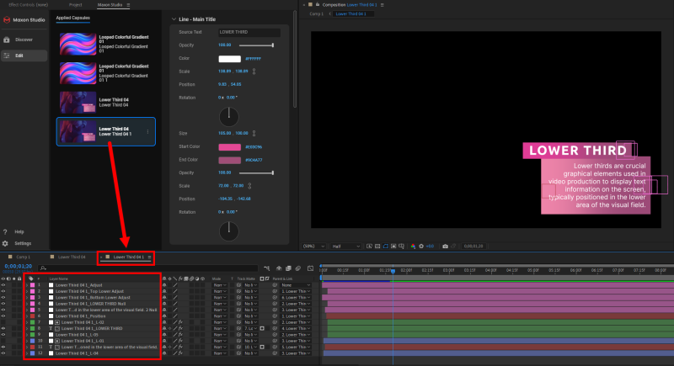Toggle visibility of layer 7 eye icon

pyautogui.click(x=4, y=321)
